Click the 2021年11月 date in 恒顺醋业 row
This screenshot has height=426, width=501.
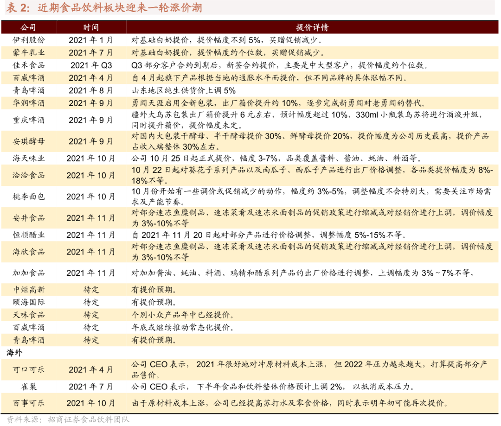[x=91, y=235]
